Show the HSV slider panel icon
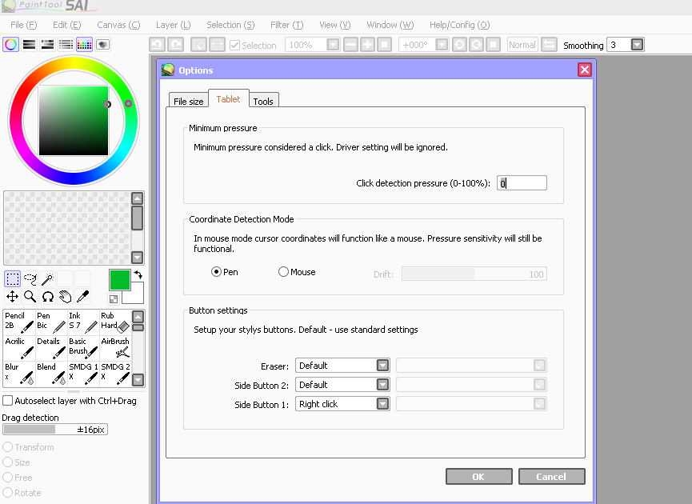The image size is (692, 504). (47, 45)
